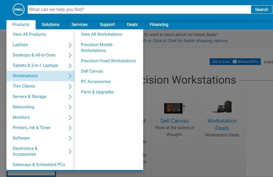Open Precision Fixed Workstations link

(x=108, y=61)
